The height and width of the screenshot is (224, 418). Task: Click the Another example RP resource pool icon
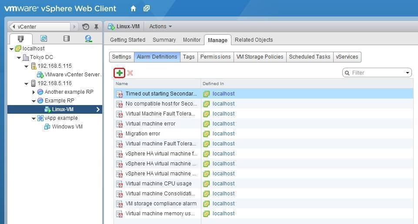40,92
